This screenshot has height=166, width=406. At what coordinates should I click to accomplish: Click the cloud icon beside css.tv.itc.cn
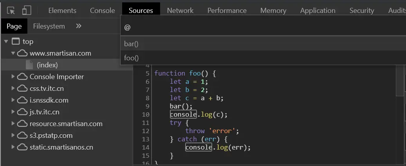(22, 88)
